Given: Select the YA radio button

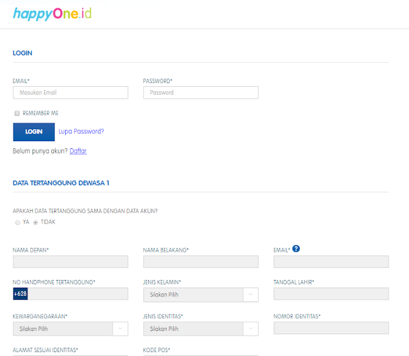Looking at the screenshot, I should 17,222.
